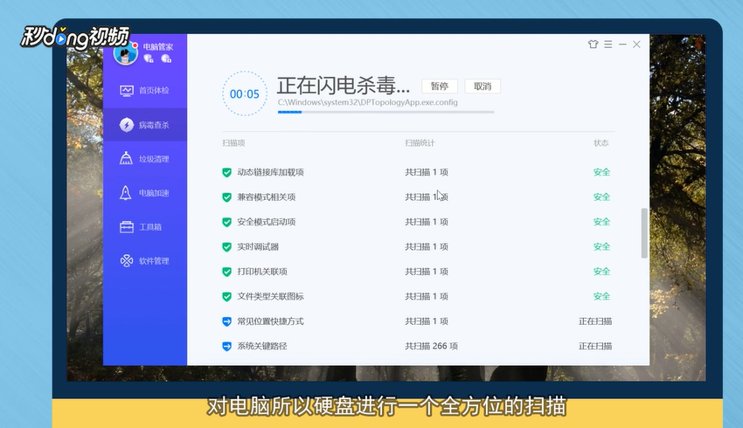The width and height of the screenshot is (743, 428).
Task: Select the 兼容模式相关项 scan row label
Action: click(267, 197)
